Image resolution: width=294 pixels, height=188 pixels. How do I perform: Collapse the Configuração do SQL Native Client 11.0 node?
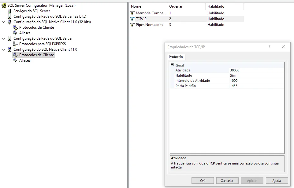(3, 49)
